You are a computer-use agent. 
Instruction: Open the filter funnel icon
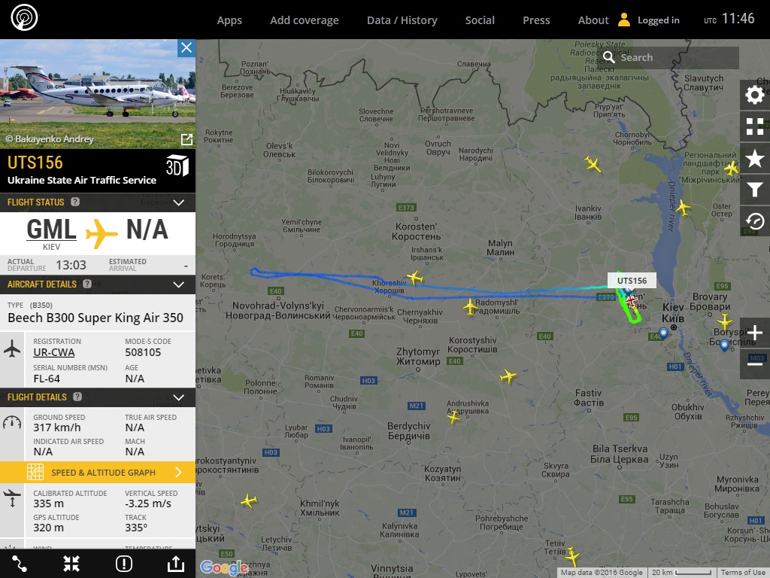pyautogui.click(x=755, y=189)
